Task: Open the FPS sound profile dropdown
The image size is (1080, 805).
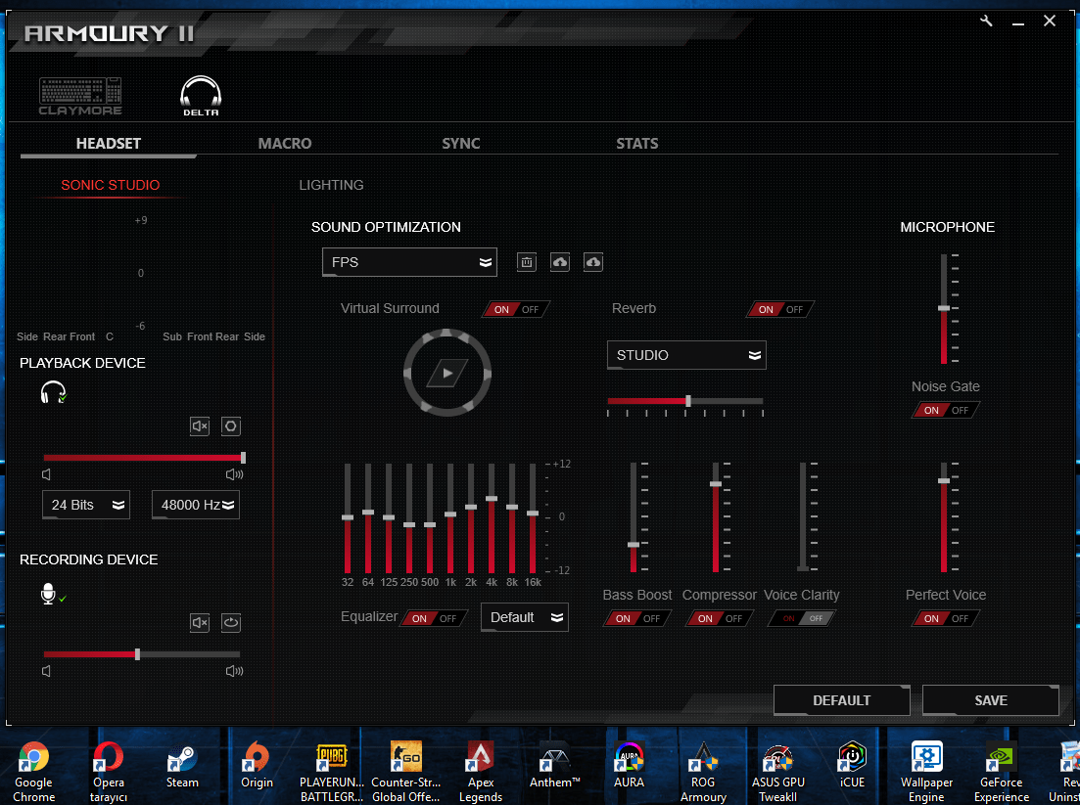Action: pos(409,262)
